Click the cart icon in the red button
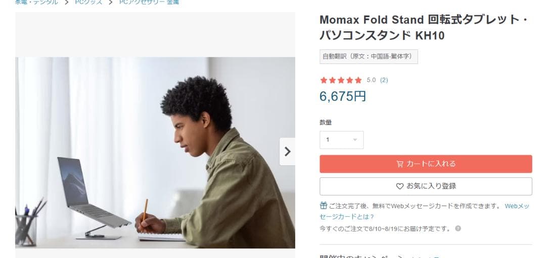546x258 pixels. tap(400, 164)
